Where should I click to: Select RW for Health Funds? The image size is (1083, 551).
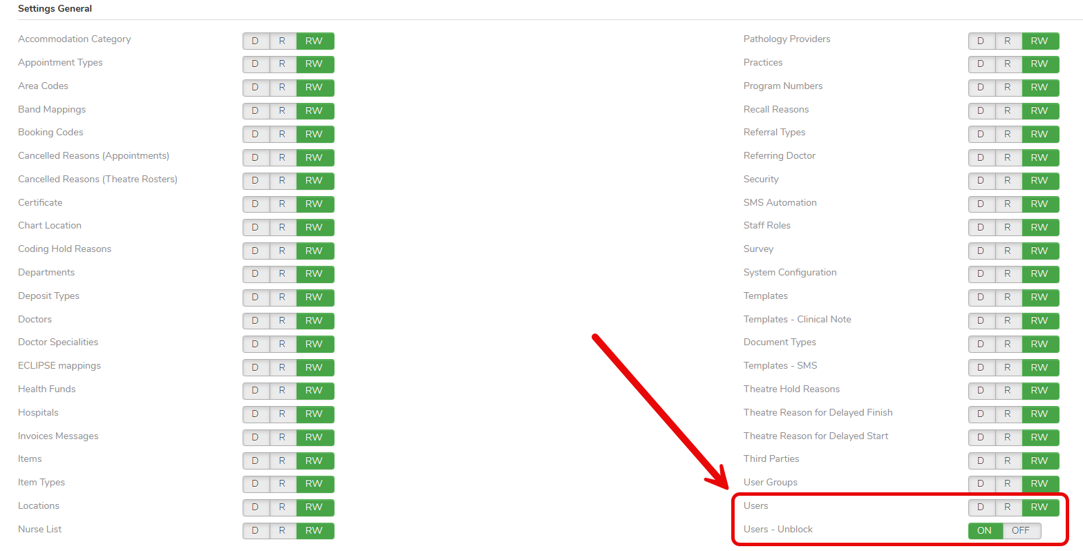tap(314, 390)
